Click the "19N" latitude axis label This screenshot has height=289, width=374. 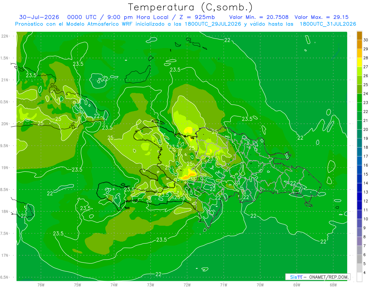[x=5, y=168]
